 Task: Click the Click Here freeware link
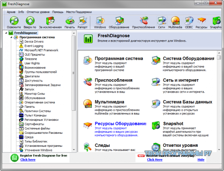click(x=155, y=159)
